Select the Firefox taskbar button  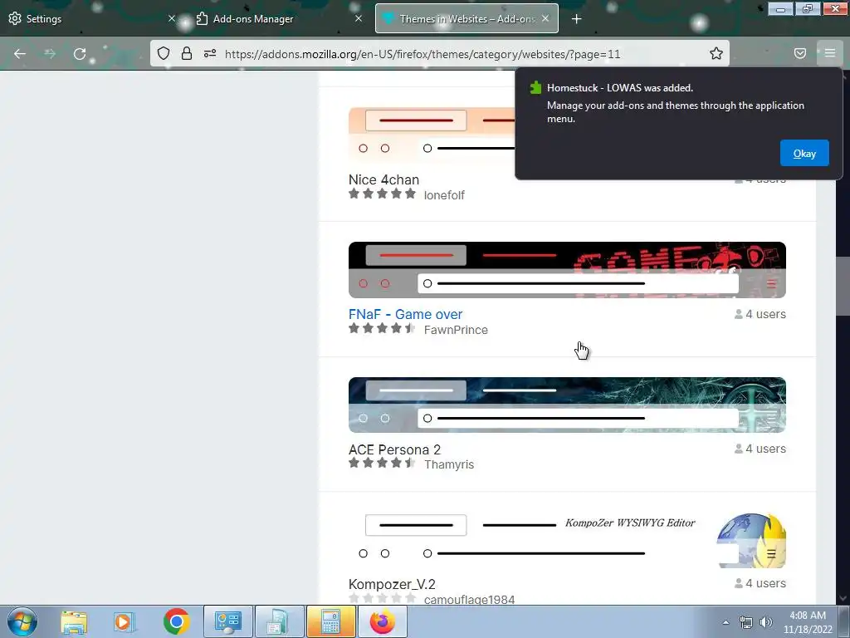382,621
